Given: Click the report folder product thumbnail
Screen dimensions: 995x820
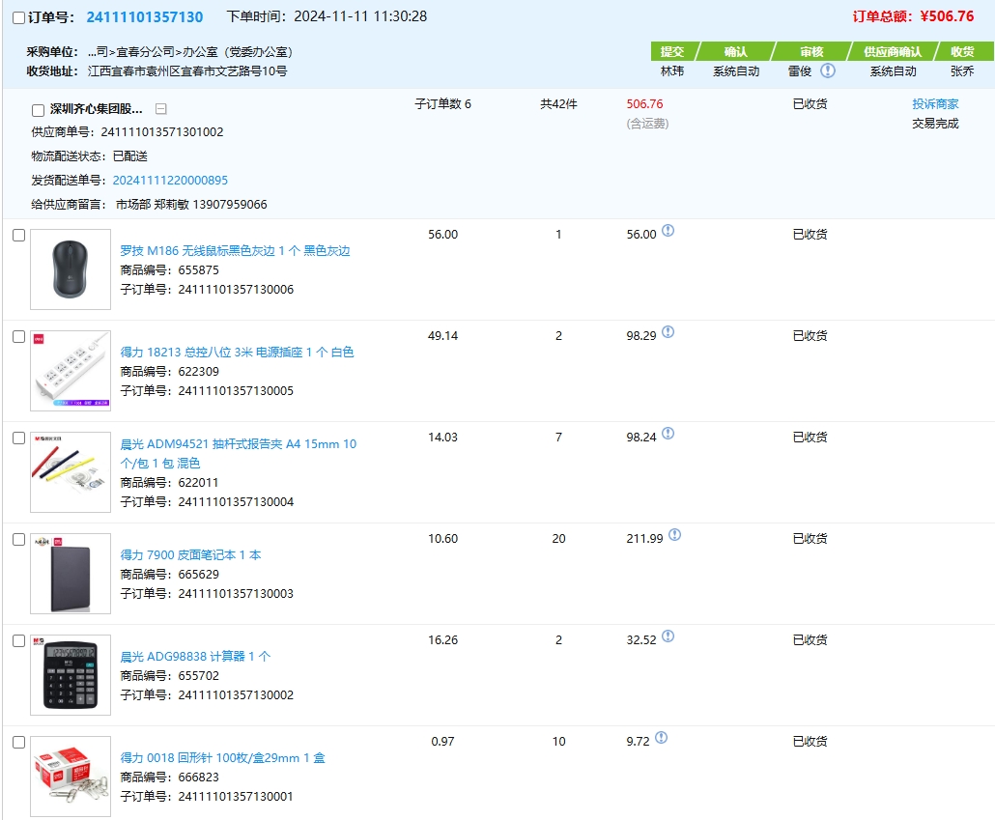Looking at the screenshot, I should point(71,472).
